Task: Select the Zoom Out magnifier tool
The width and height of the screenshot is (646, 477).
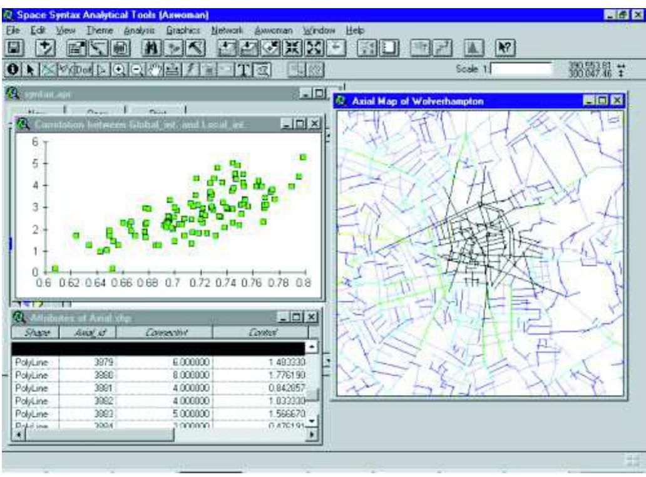Action: point(138,69)
